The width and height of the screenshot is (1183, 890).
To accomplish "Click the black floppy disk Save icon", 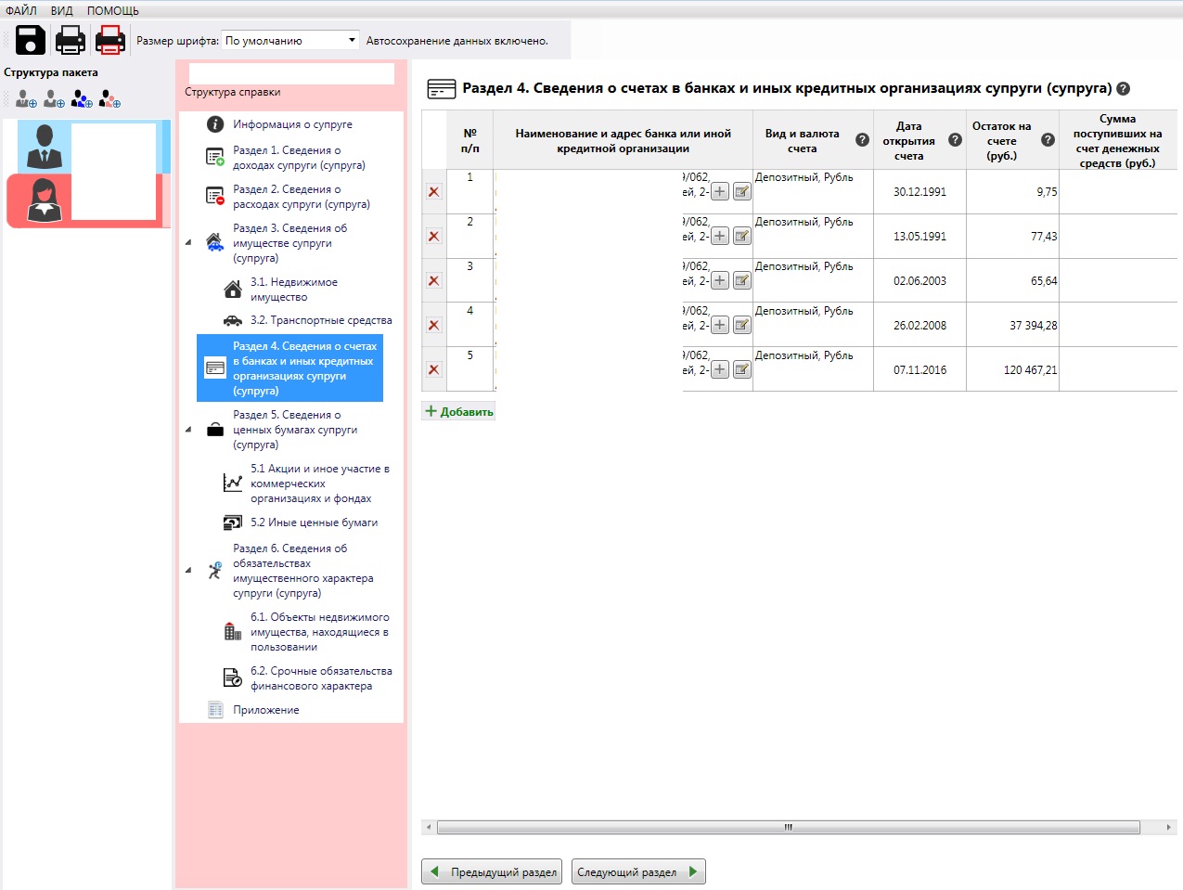I will click(31, 40).
